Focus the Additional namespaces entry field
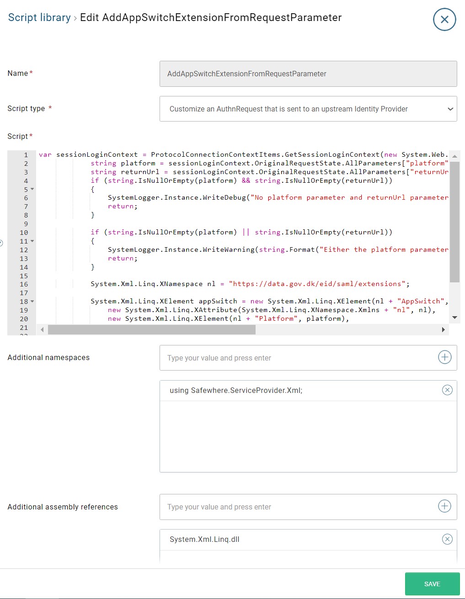The height and width of the screenshot is (599, 465). tap(274, 358)
